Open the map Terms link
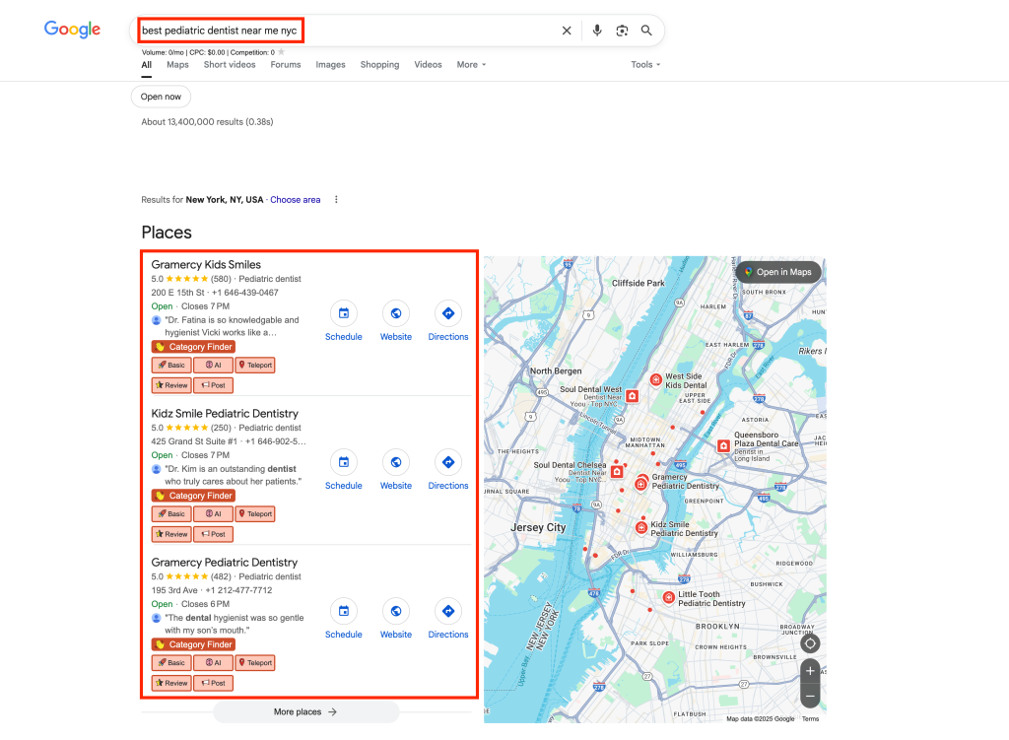 tap(810, 718)
